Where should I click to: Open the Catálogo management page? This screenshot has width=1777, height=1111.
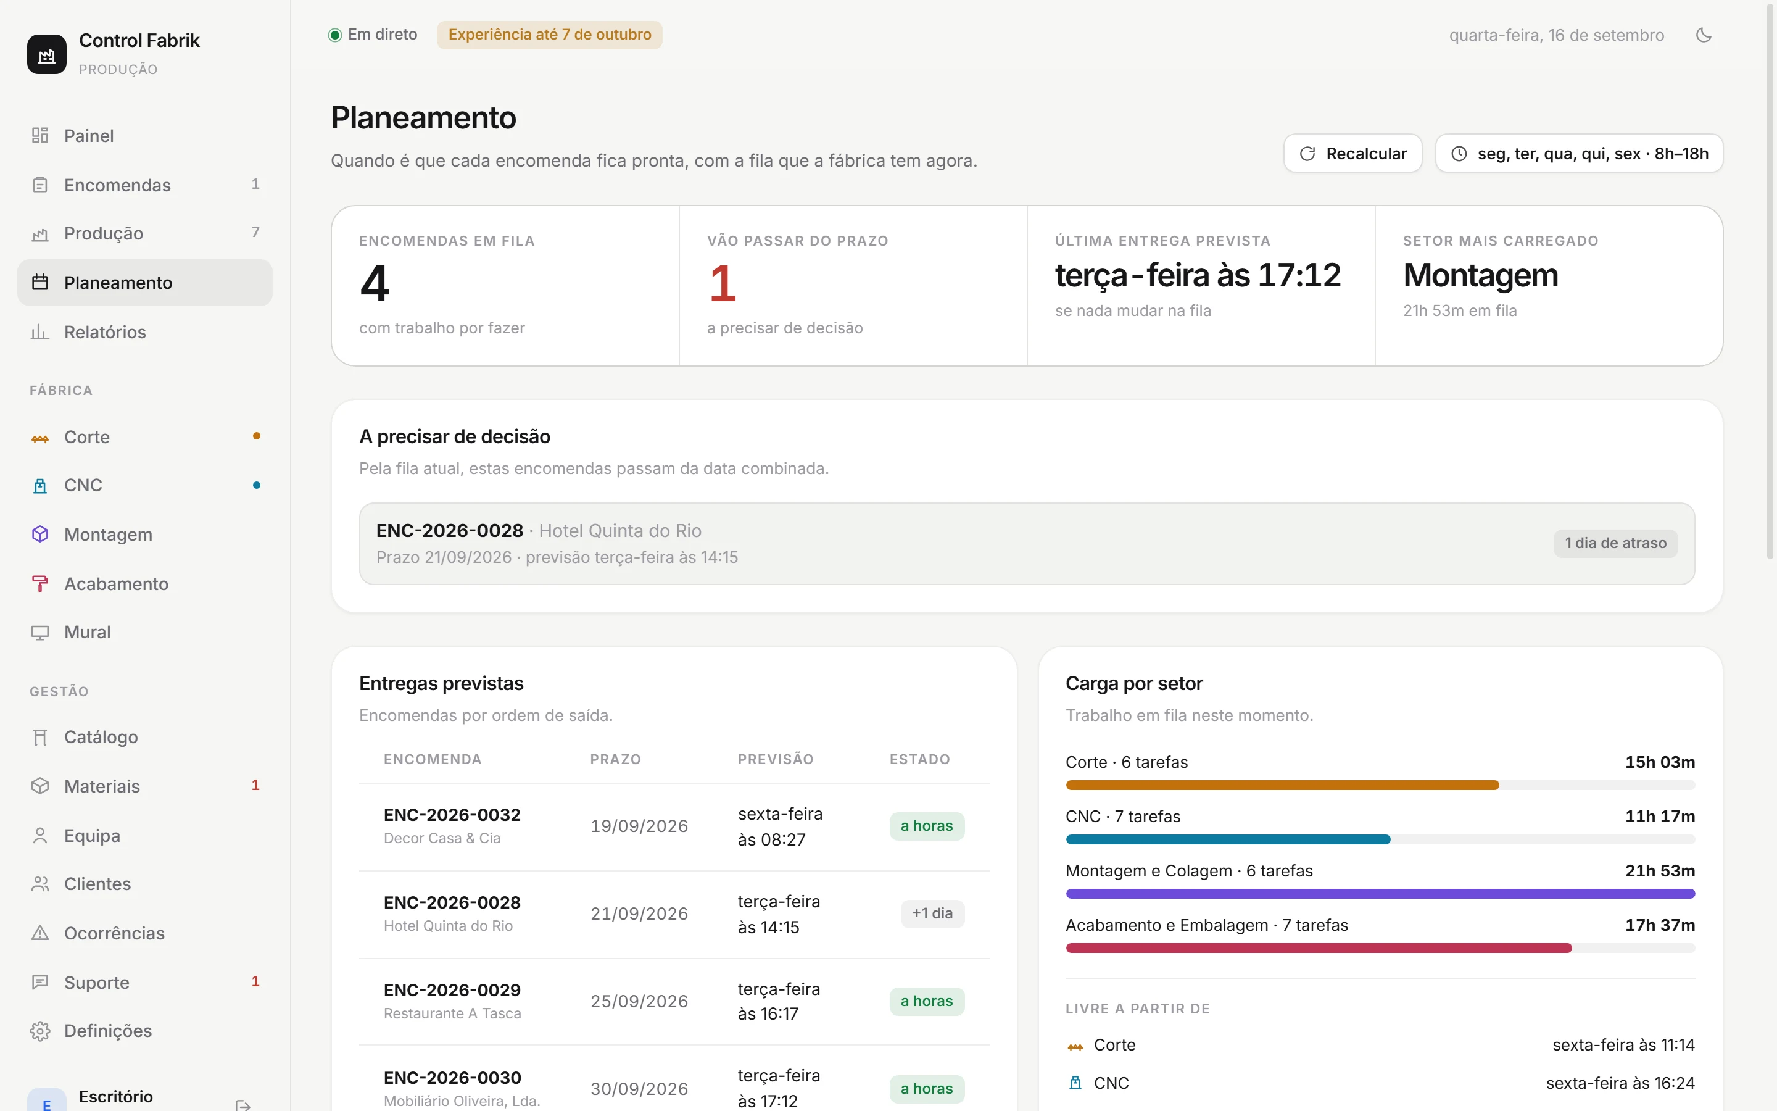(x=144, y=737)
